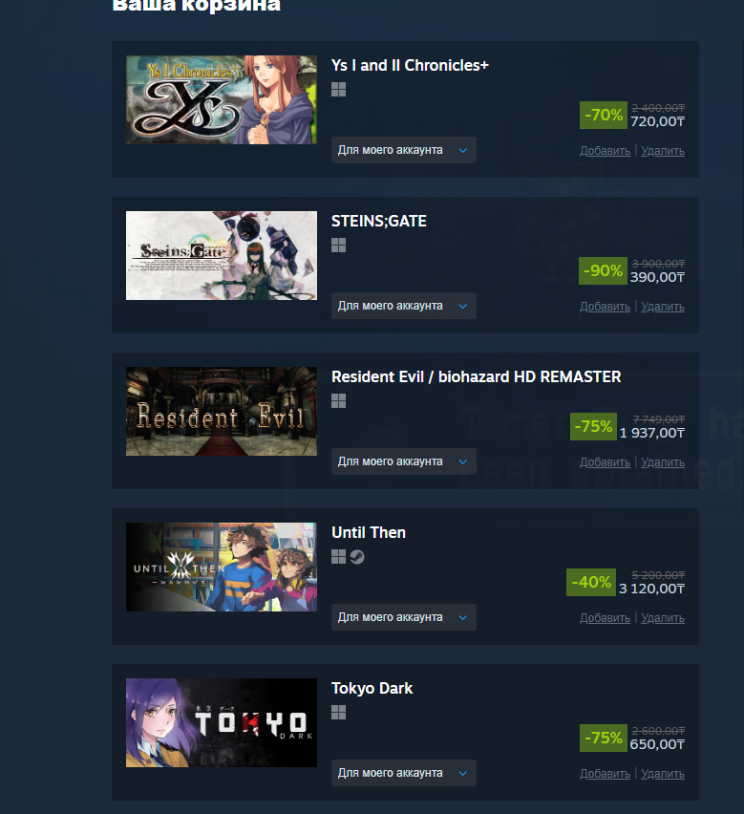Click 'Добавить' for Tokyo Dark
Screen dimensions: 744x814
605,774
